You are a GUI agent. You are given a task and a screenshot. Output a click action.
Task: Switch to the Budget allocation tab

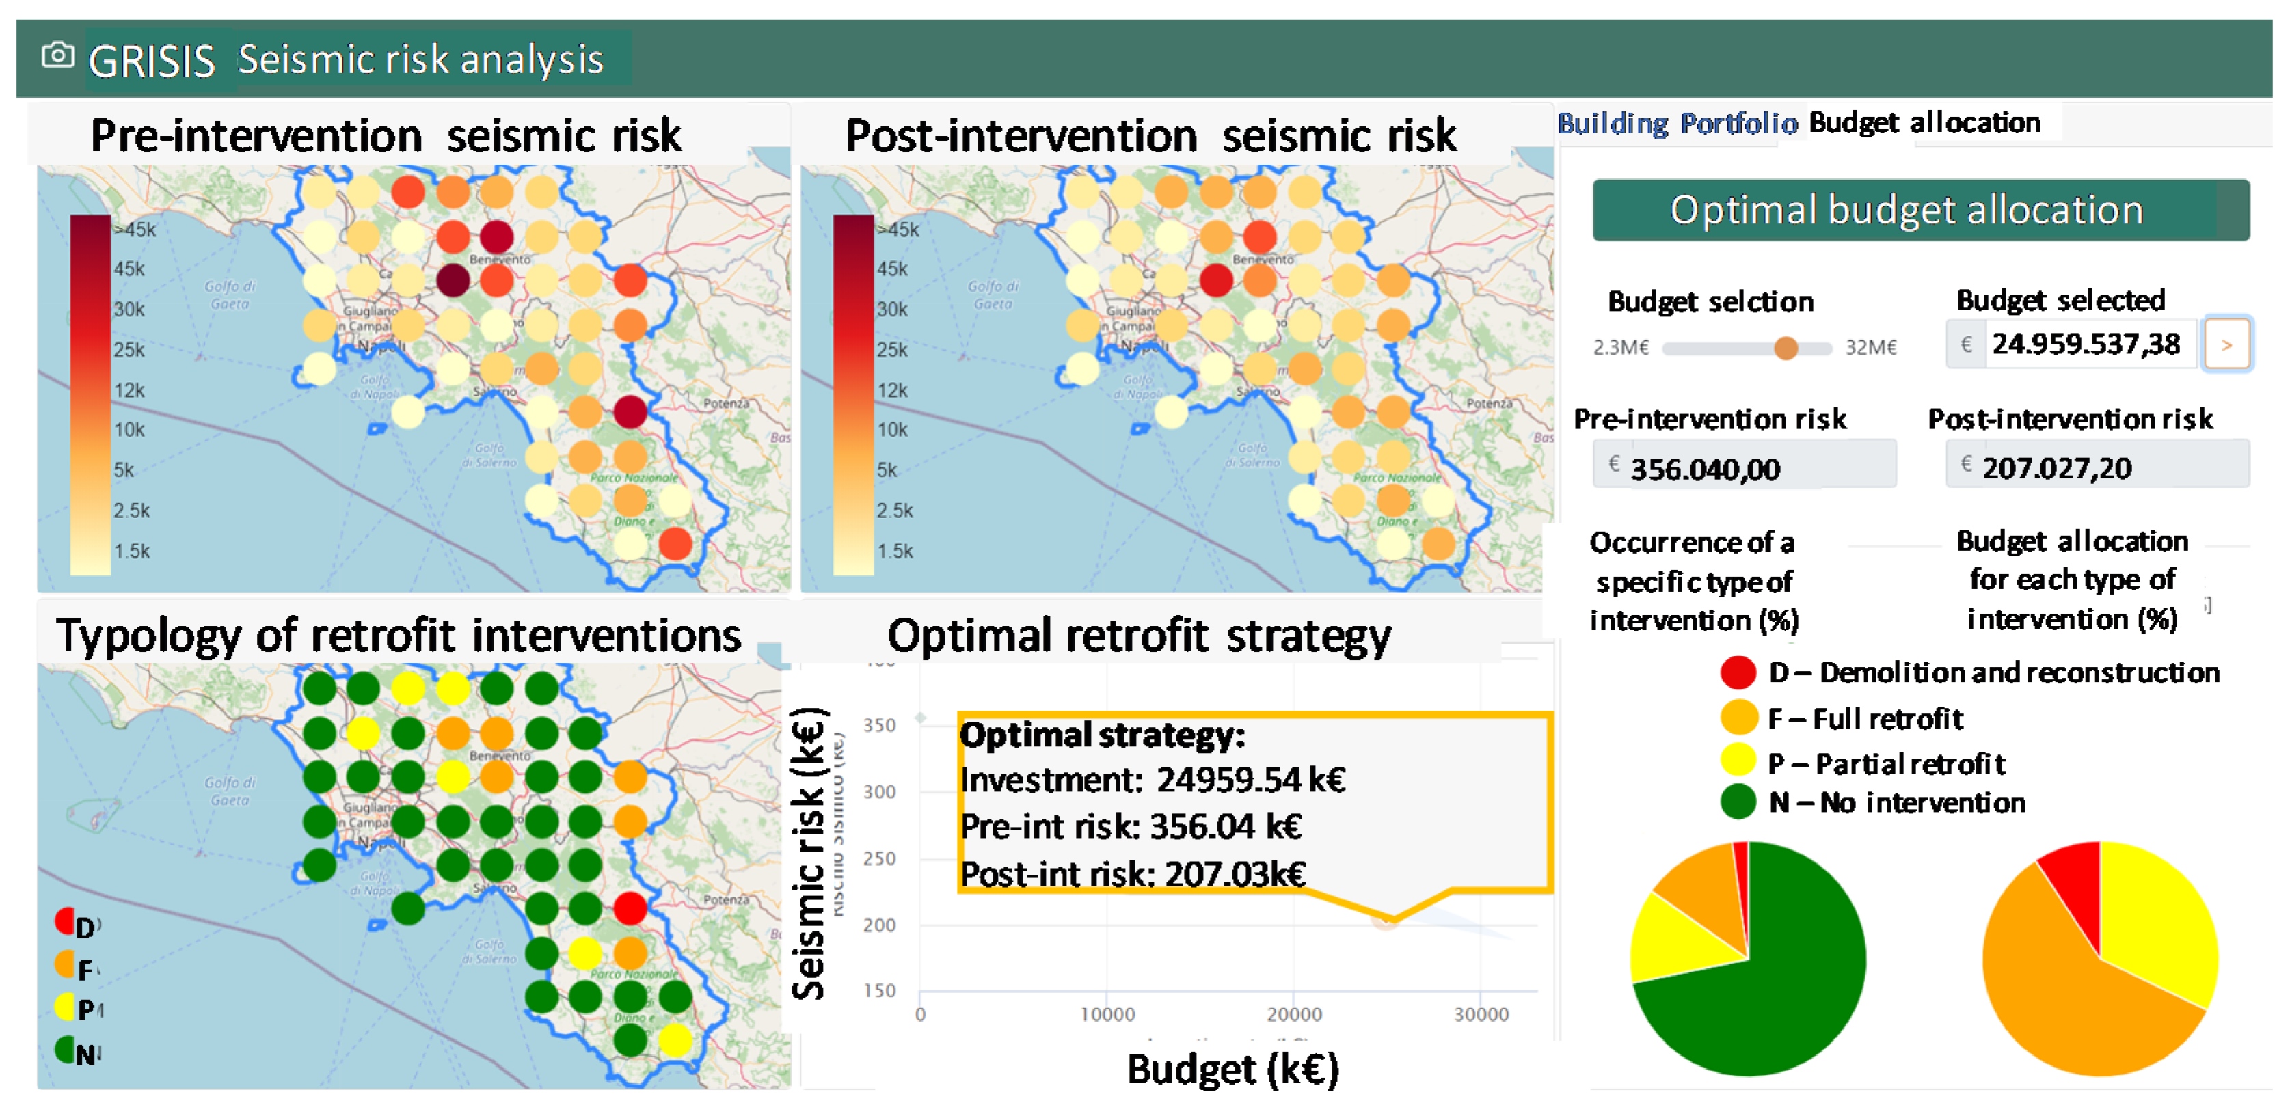pos(1925,122)
